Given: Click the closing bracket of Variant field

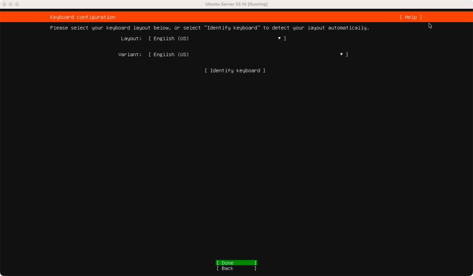Looking at the screenshot, I should 347,54.
